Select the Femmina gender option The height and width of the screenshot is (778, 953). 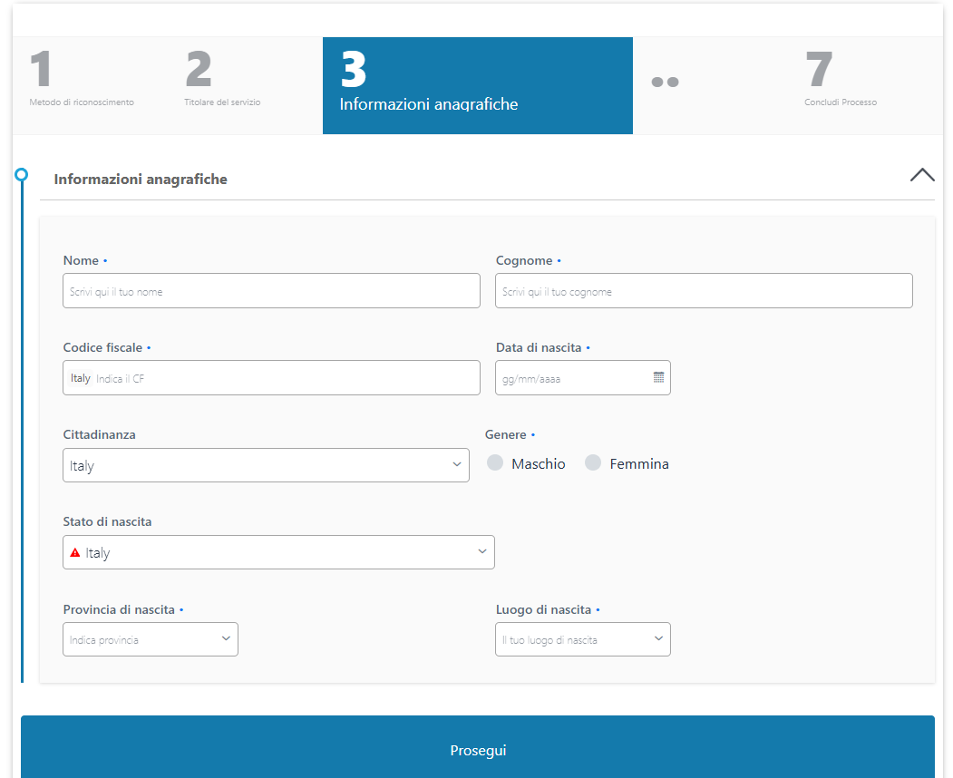click(593, 463)
